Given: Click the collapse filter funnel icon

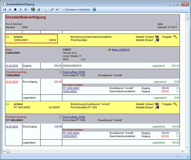Looking at the screenshot, I should click(57, 10).
